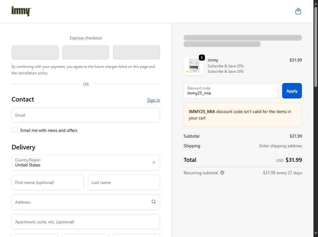The image size is (318, 237).
Task: Click the quantity badge on product image
Action: [202, 58]
